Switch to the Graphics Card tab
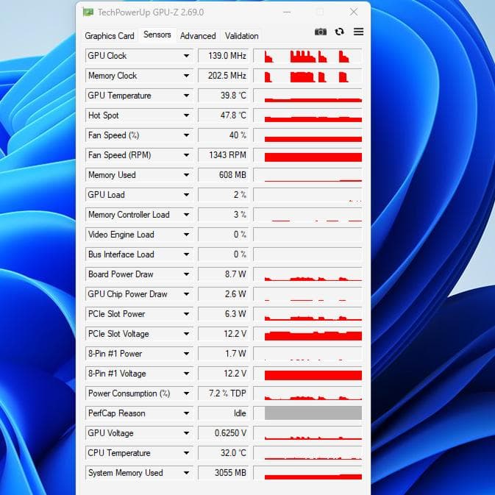This screenshot has height=495, width=495. click(110, 36)
